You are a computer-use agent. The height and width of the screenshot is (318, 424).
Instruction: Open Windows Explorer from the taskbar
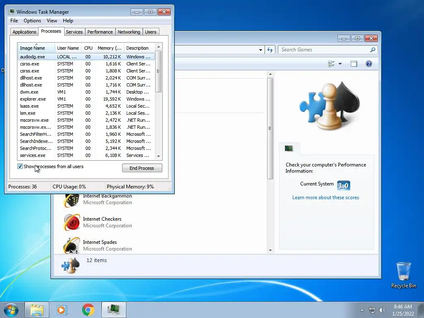[x=37, y=310]
